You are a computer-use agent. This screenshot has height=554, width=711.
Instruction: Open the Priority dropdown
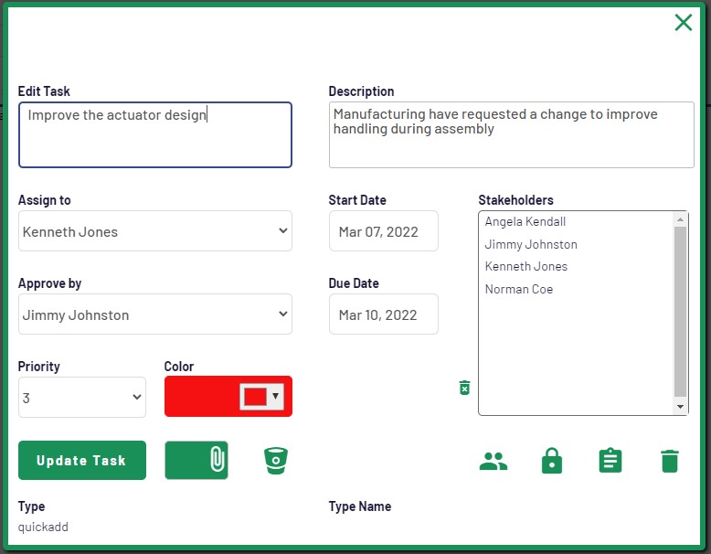[82, 397]
